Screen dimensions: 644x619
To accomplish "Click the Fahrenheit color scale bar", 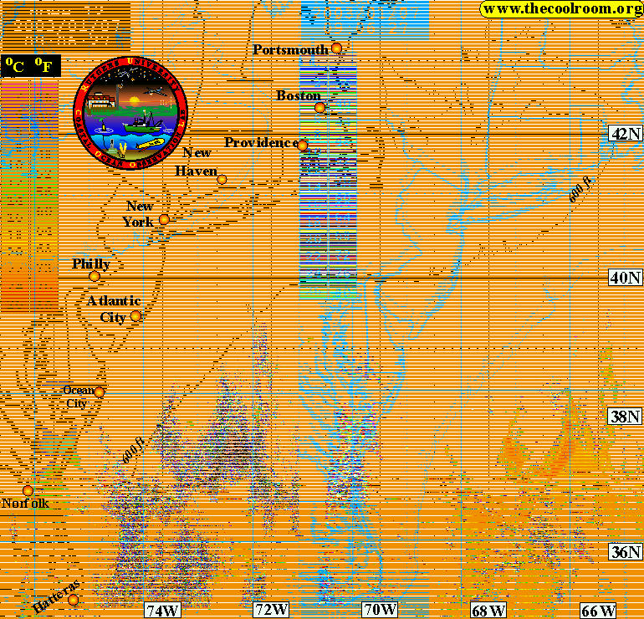I will pyautogui.click(x=46, y=197).
